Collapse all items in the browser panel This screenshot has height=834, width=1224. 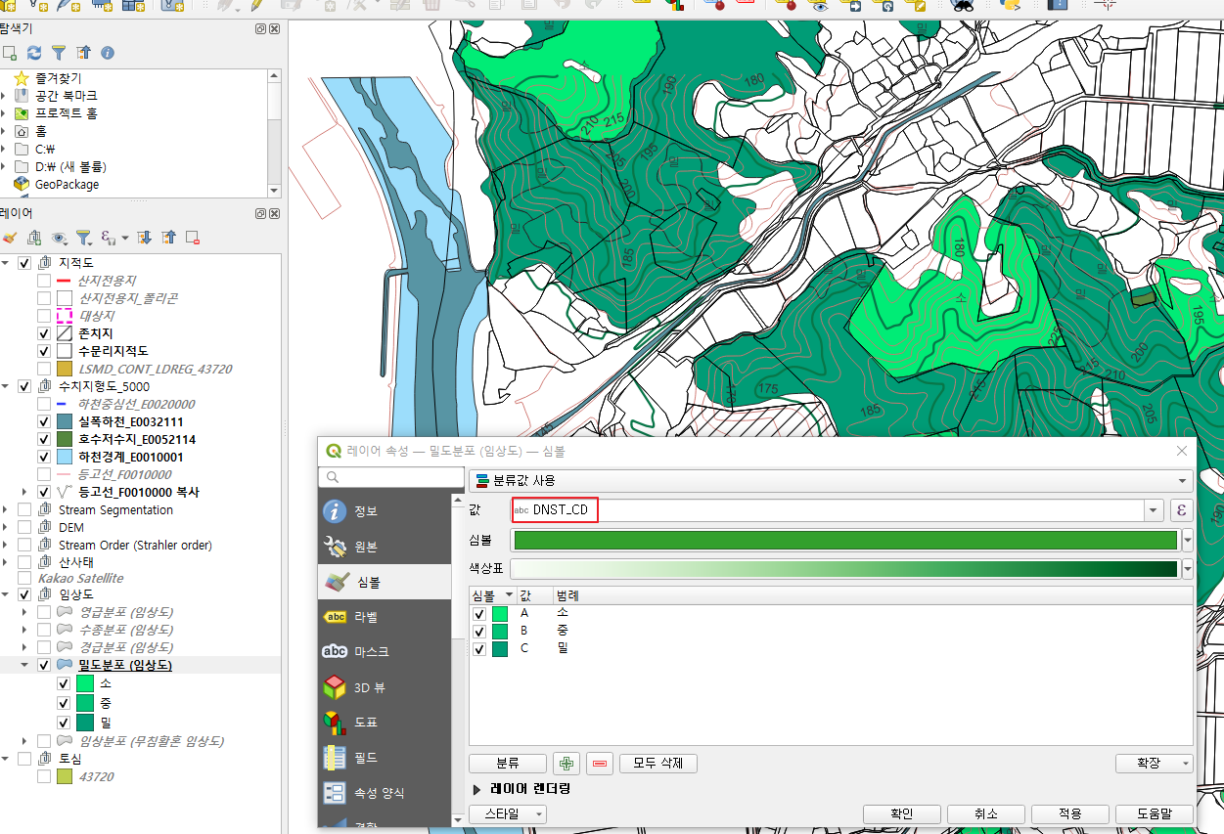pyautogui.click(x=83, y=52)
